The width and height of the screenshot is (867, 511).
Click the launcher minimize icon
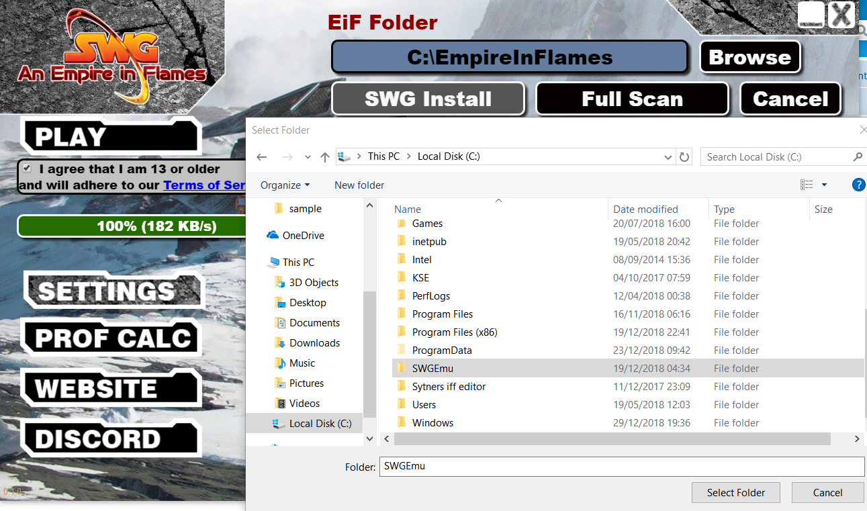click(x=811, y=15)
